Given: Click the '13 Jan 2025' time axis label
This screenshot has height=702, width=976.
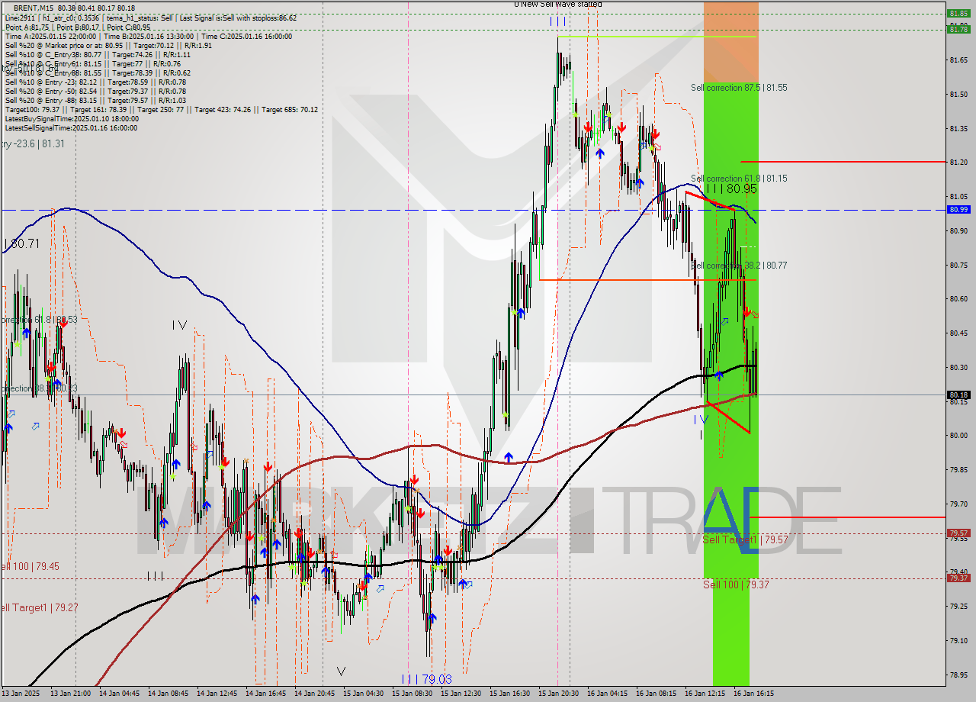Looking at the screenshot, I should tap(22, 694).
